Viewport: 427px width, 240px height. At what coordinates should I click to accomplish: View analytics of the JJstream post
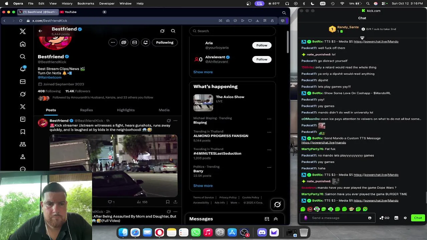point(142,202)
